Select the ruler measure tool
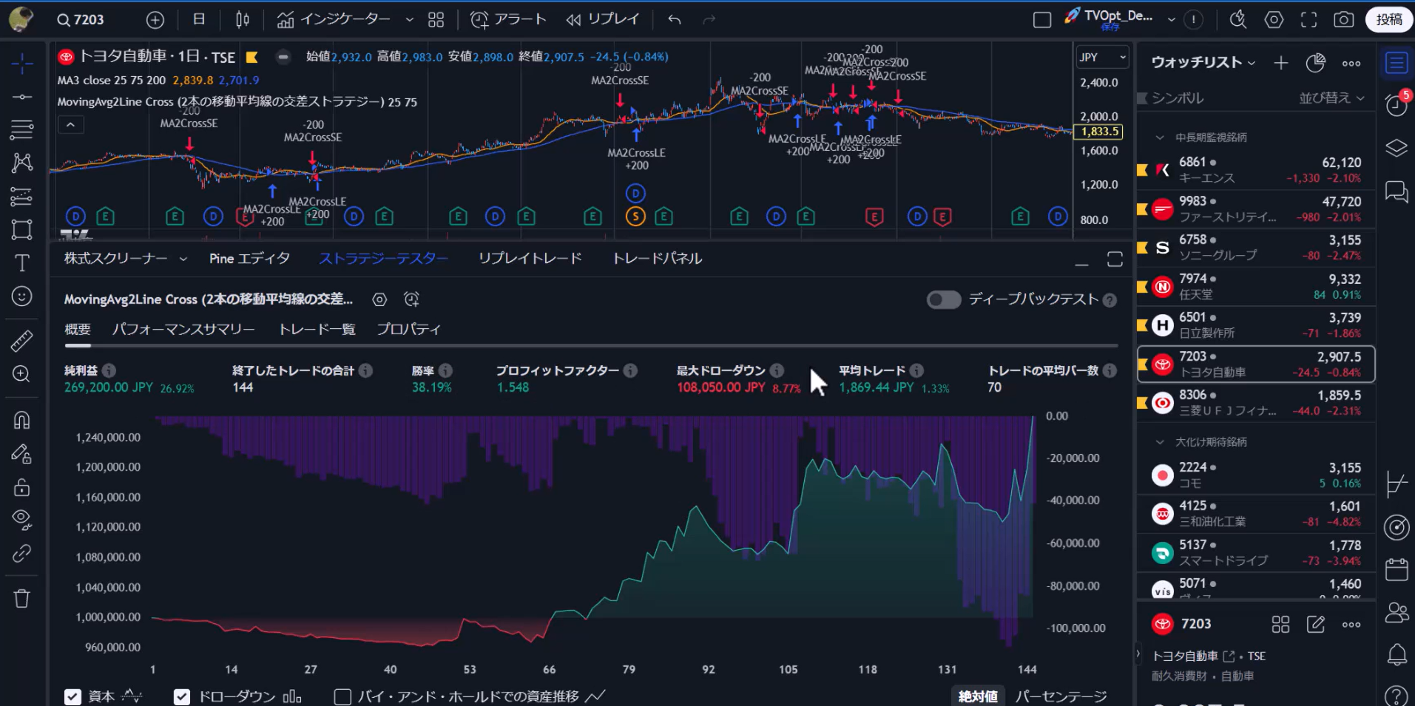Image resolution: width=1415 pixels, height=706 pixels. click(x=22, y=340)
